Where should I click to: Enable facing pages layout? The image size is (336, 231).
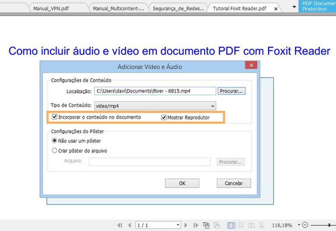[251, 225]
